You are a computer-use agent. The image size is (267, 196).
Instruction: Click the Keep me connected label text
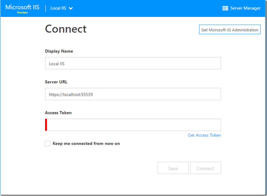click(x=86, y=144)
